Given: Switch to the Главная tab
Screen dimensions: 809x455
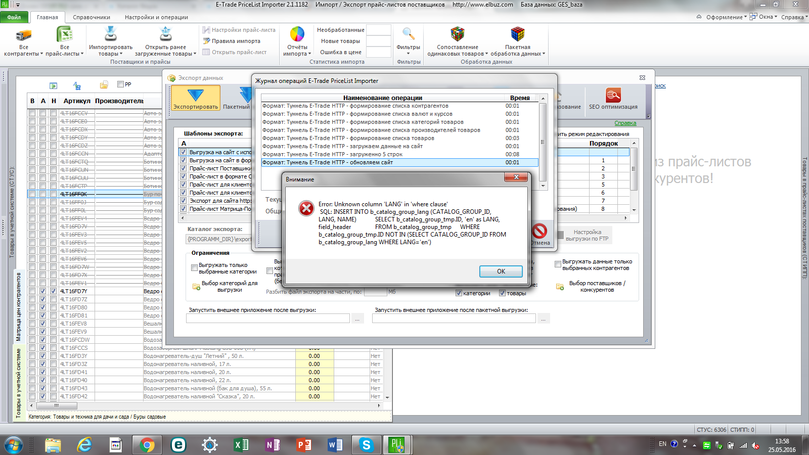Looking at the screenshot, I should click(48, 17).
